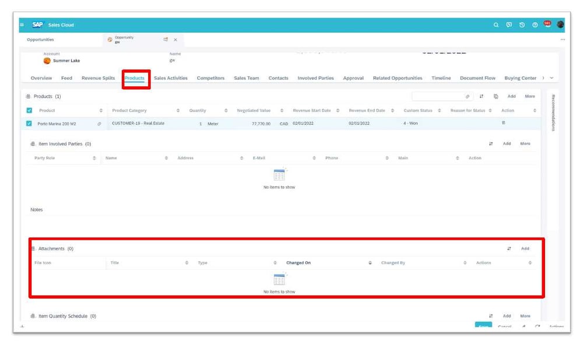This screenshot has width=583, height=347.
Task: Click the SAP logo
Action: tap(37, 24)
